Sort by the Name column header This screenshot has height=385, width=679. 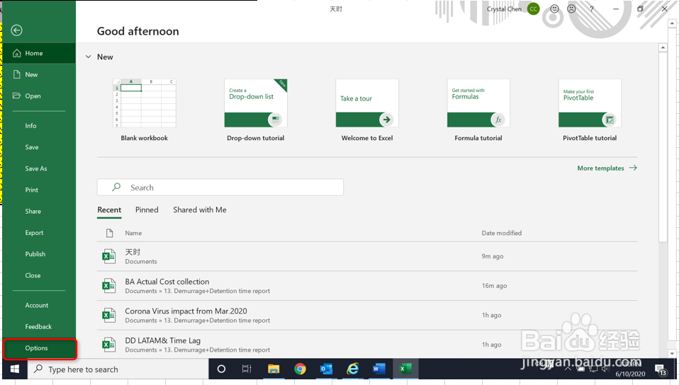(x=133, y=233)
